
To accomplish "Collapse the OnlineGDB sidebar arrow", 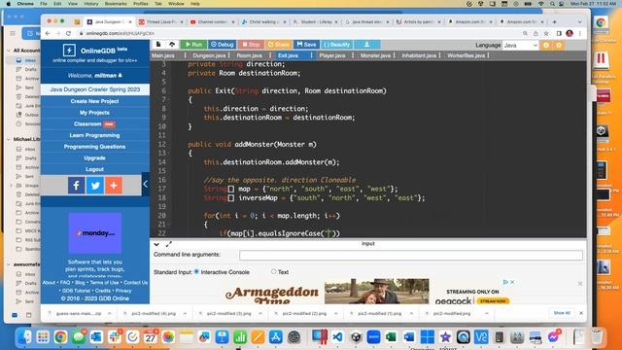I will click(x=146, y=184).
